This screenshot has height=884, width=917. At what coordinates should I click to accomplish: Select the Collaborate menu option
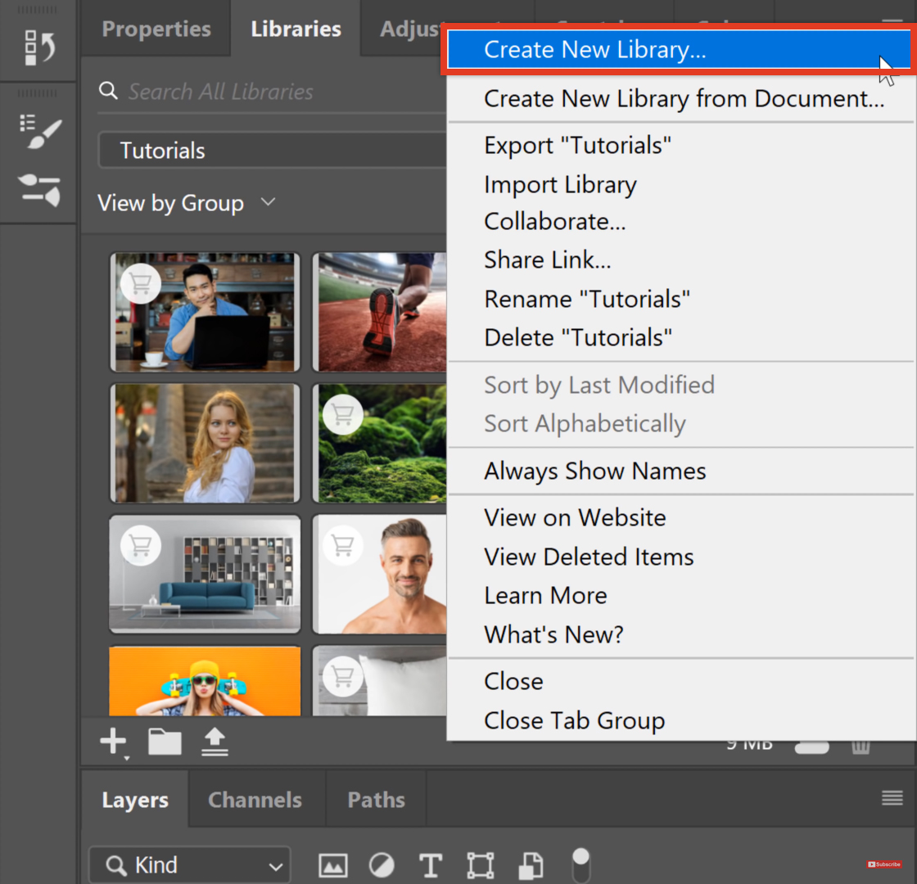click(682, 222)
